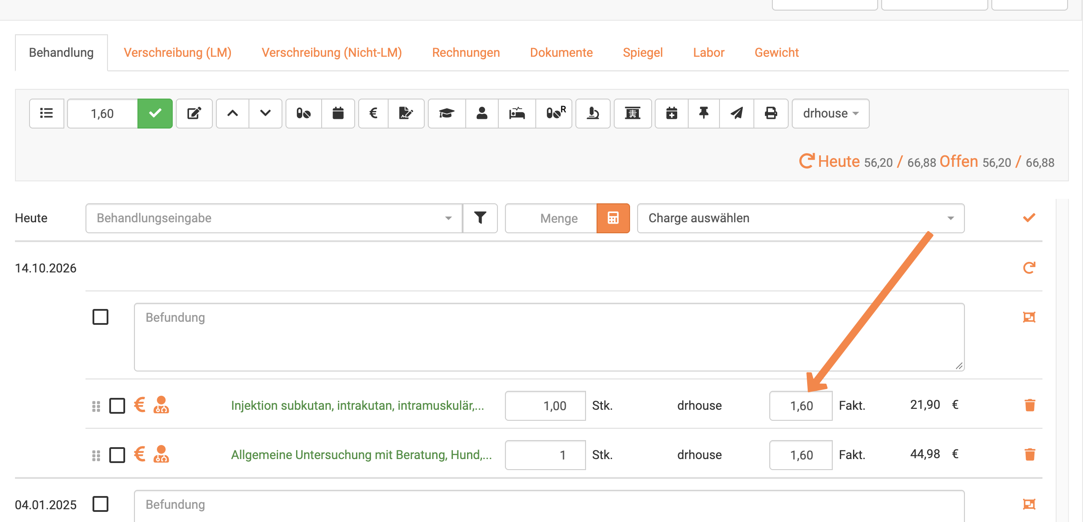This screenshot has width=1083, height=522.
Task: Click the board table toolbar icon
Action: pyautogui.click(x=633, y=114)
